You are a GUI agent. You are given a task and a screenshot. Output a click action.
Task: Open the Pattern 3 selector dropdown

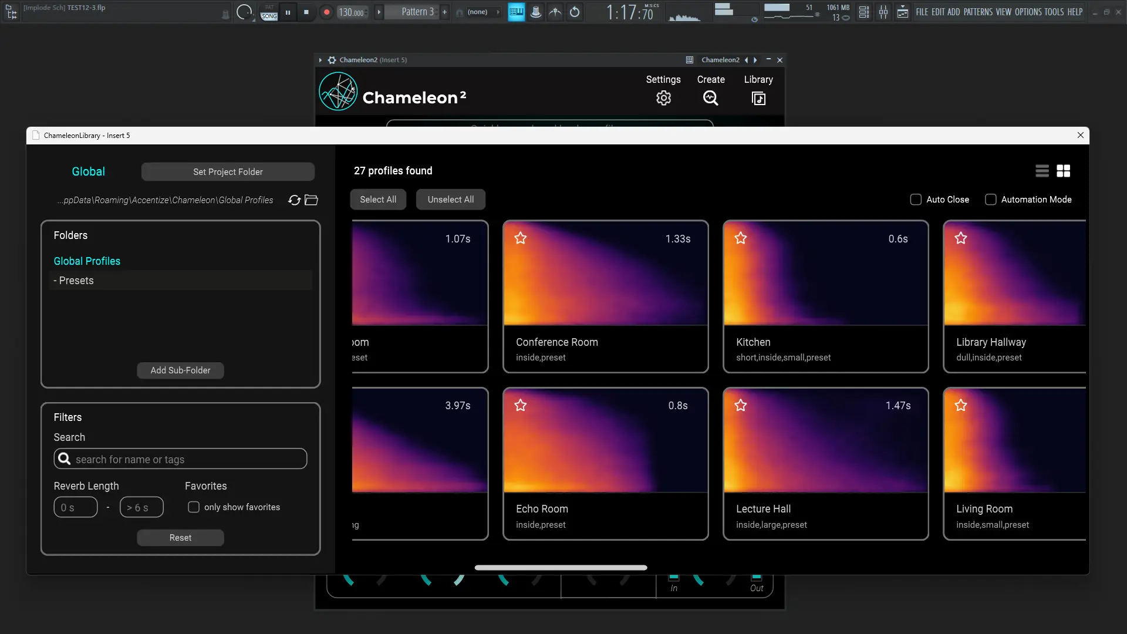(417, 12)
